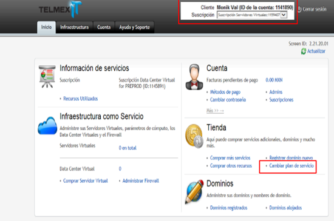Image resolution: width=334 pixels, height=221 pixels.
Task: Click the TELMEX IT logo
Action: pyautogui.click(x=60, y=9)
